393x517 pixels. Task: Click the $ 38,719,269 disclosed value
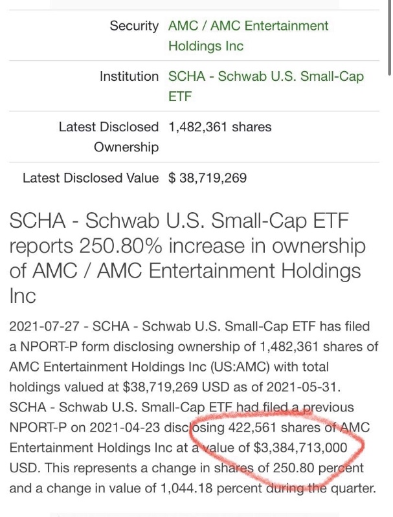pyautogui.click(x=207, y=177)
